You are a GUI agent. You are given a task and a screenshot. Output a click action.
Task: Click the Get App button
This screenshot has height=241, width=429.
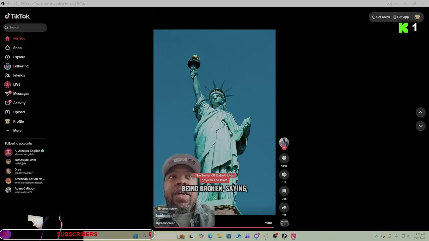401,17
